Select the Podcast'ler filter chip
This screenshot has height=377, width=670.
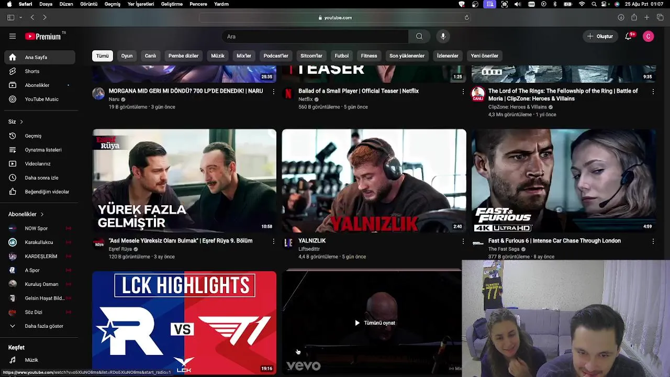pos(276,56)
